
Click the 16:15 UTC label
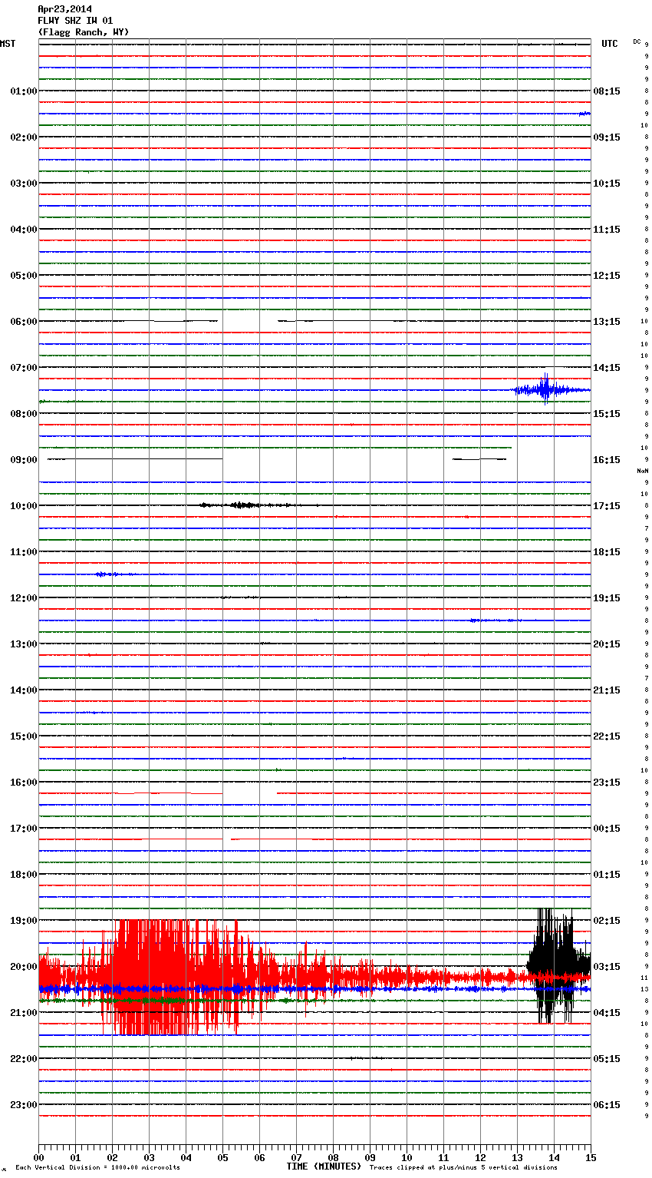pyautogui.click(x=607, y=460)
